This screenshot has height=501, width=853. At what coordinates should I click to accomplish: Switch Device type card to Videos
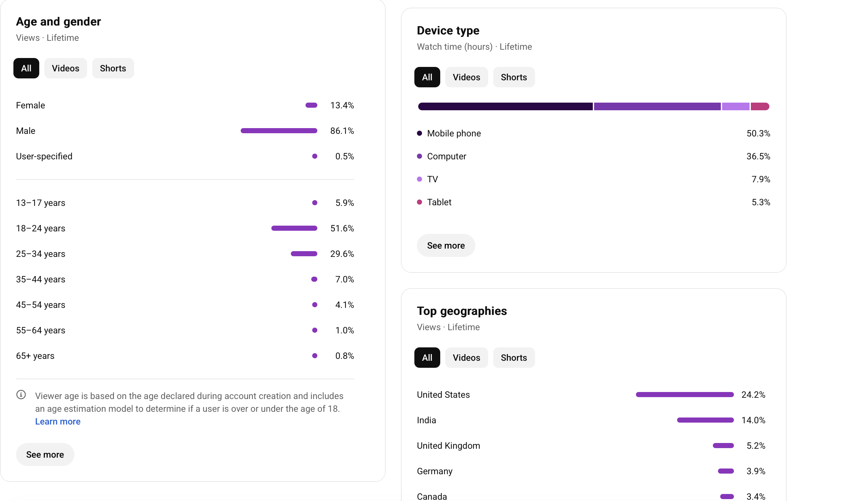coord(466,77)
